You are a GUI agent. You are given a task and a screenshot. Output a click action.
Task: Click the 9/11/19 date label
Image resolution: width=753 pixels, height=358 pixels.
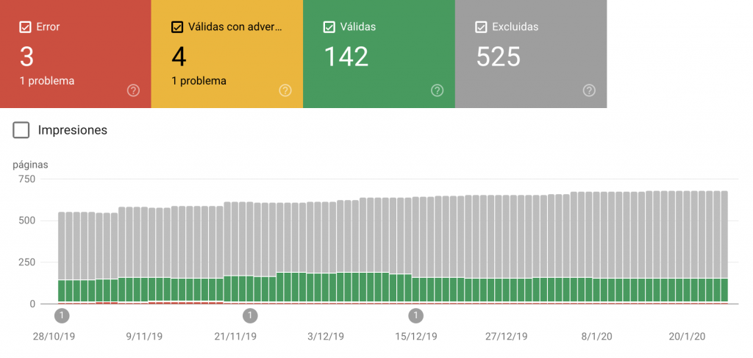(144, 337)
